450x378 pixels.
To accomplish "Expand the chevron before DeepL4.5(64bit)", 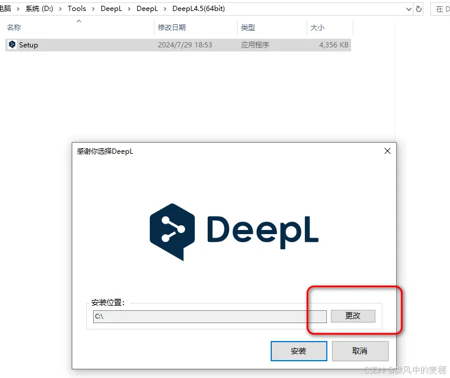I will [165, 9].
